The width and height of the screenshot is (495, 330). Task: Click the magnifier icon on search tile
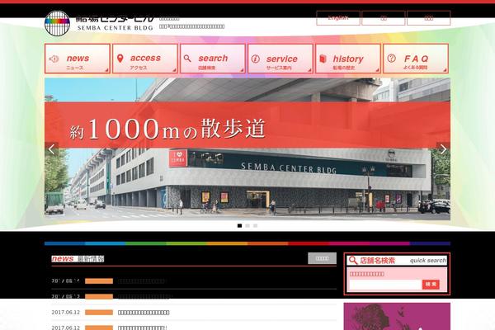tap(187, 59)
